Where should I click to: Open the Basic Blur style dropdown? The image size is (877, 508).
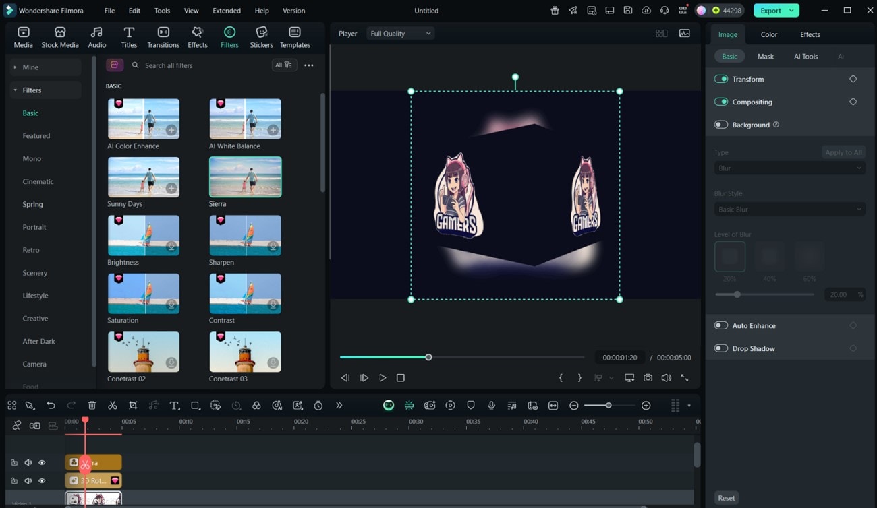789,210
